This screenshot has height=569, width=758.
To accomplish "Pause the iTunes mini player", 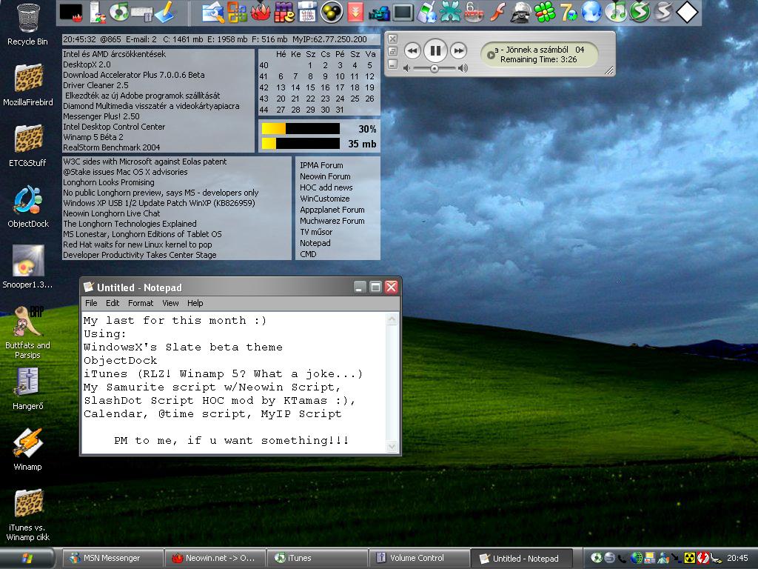I will (x=435, y=50).
